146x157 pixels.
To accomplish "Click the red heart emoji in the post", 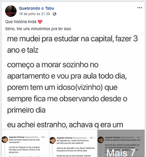I will click(40, 22).
